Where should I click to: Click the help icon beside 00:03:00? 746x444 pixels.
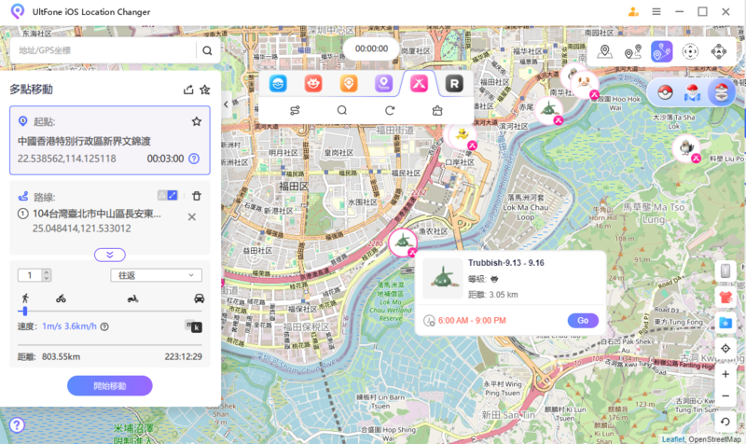pyautogui.click(x=194, y=159)
